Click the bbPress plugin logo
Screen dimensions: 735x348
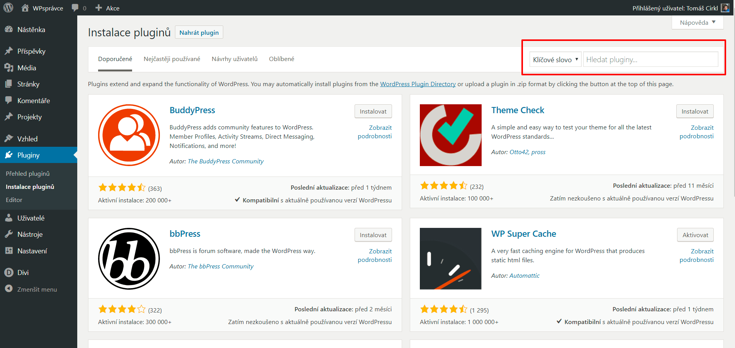pos(129,259)
